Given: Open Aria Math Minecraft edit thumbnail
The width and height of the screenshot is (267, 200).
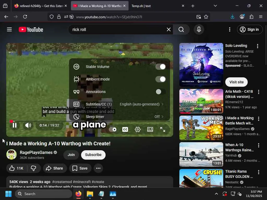Looking at the screenshot, I should click(x=201, y=101).
